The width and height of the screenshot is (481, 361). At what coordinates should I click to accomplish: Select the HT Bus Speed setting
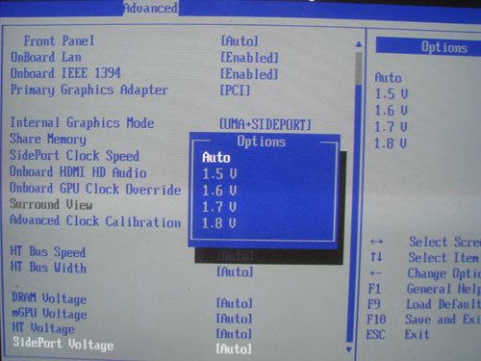click(48, 252)
